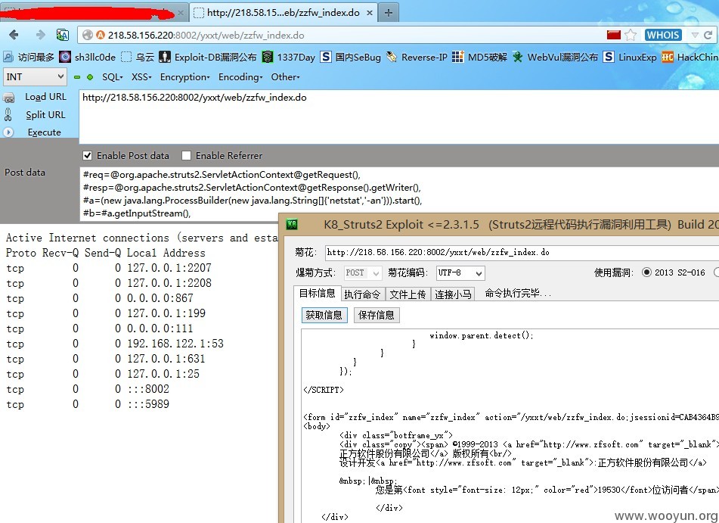Open the UTF-8 菊花编码 dropdown
Image resolution: width=719 pixels, height=523 pixels.
pyautogui.click(x=460, y=272)
